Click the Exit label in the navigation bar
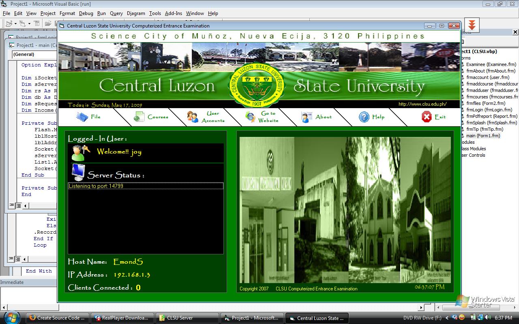 click(x=440, y=117)
